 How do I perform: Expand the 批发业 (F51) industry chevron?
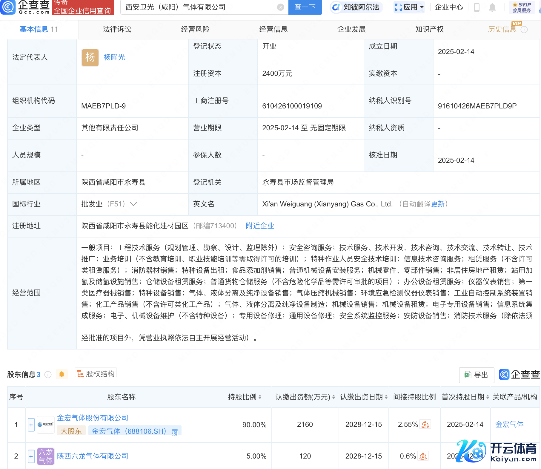[133, 204]
